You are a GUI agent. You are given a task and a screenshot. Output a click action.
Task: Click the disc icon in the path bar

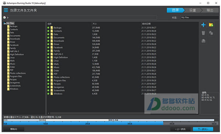coord(4,17)
